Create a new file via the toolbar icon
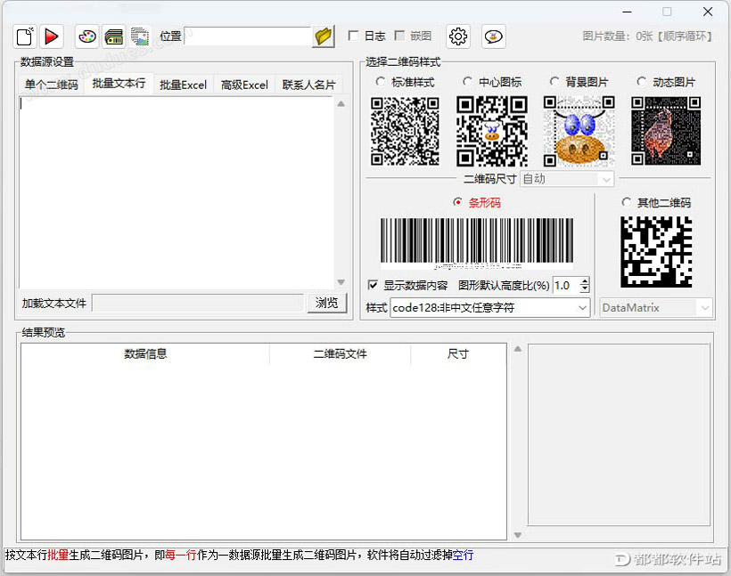 pyautogui.click(x=22, y=36)
